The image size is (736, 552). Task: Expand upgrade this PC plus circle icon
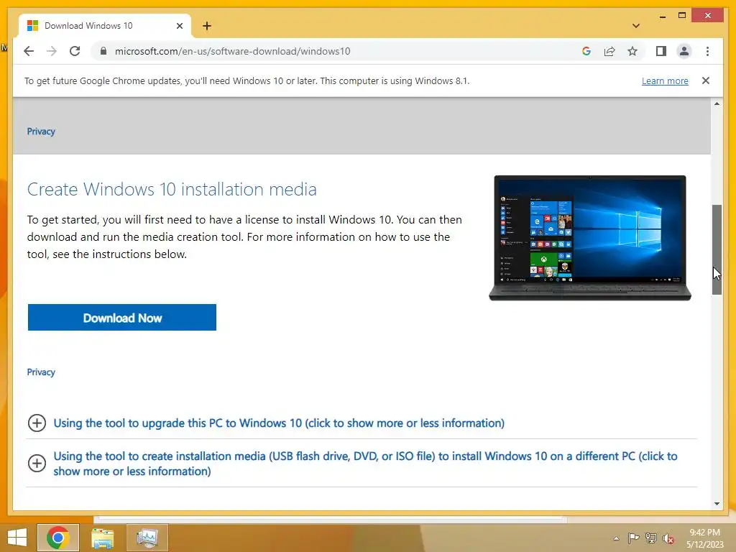tap(37, 423)
